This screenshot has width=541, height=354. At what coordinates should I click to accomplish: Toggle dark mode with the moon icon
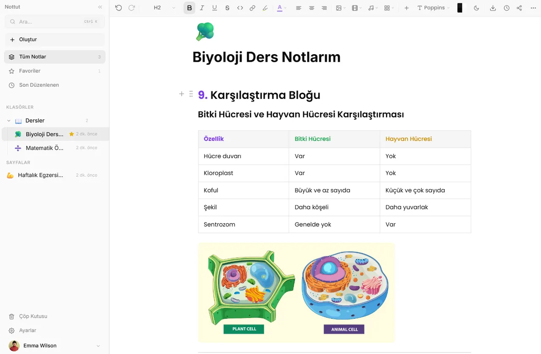tap(476, 8)
